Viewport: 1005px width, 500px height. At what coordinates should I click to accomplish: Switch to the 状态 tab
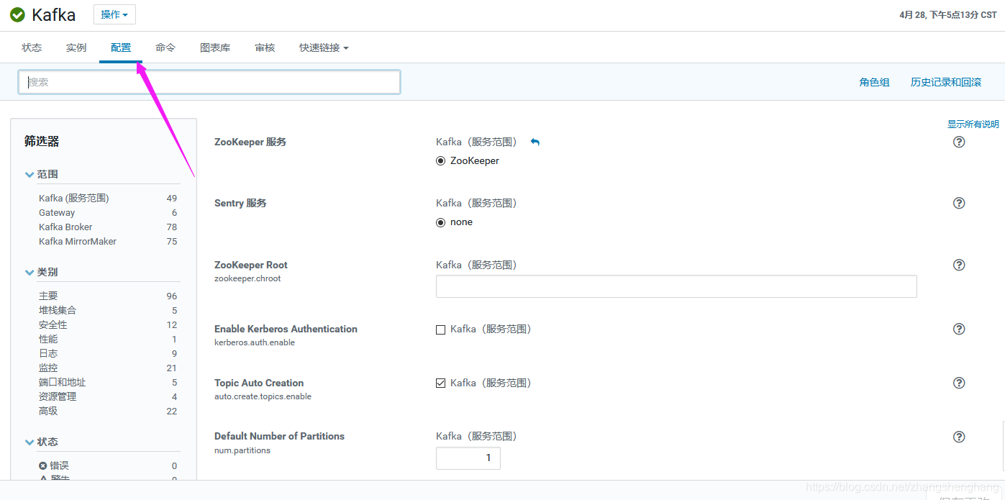(32, 47)
